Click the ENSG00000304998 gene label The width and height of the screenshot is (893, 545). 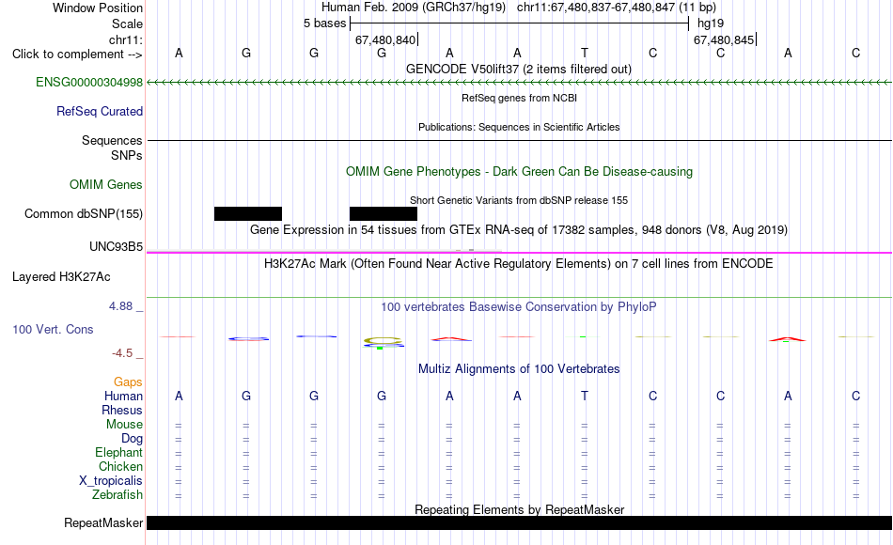click(89, 82)
